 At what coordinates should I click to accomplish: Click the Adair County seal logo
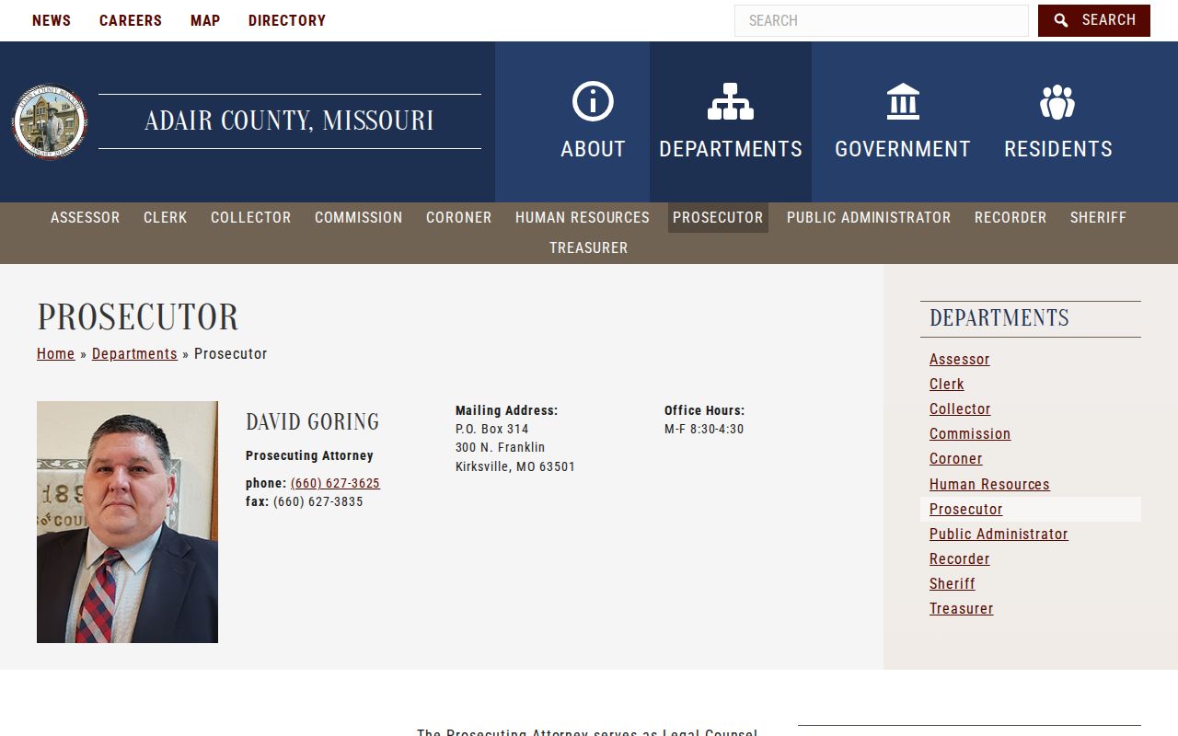click(50, 122)
